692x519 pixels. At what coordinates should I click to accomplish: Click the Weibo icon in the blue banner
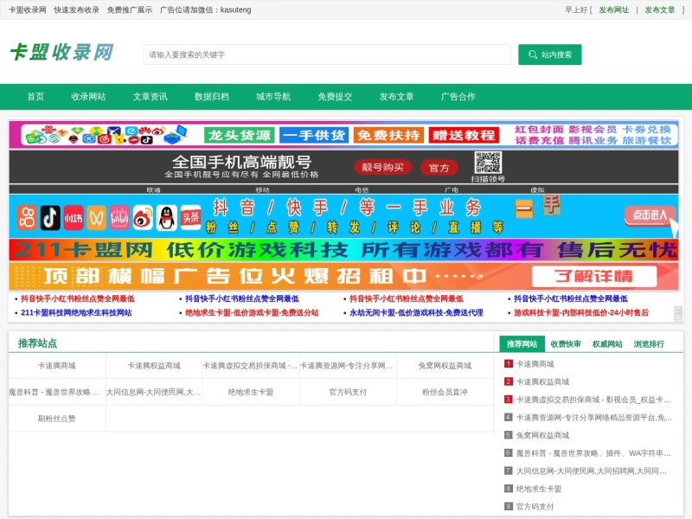(143, 218)
